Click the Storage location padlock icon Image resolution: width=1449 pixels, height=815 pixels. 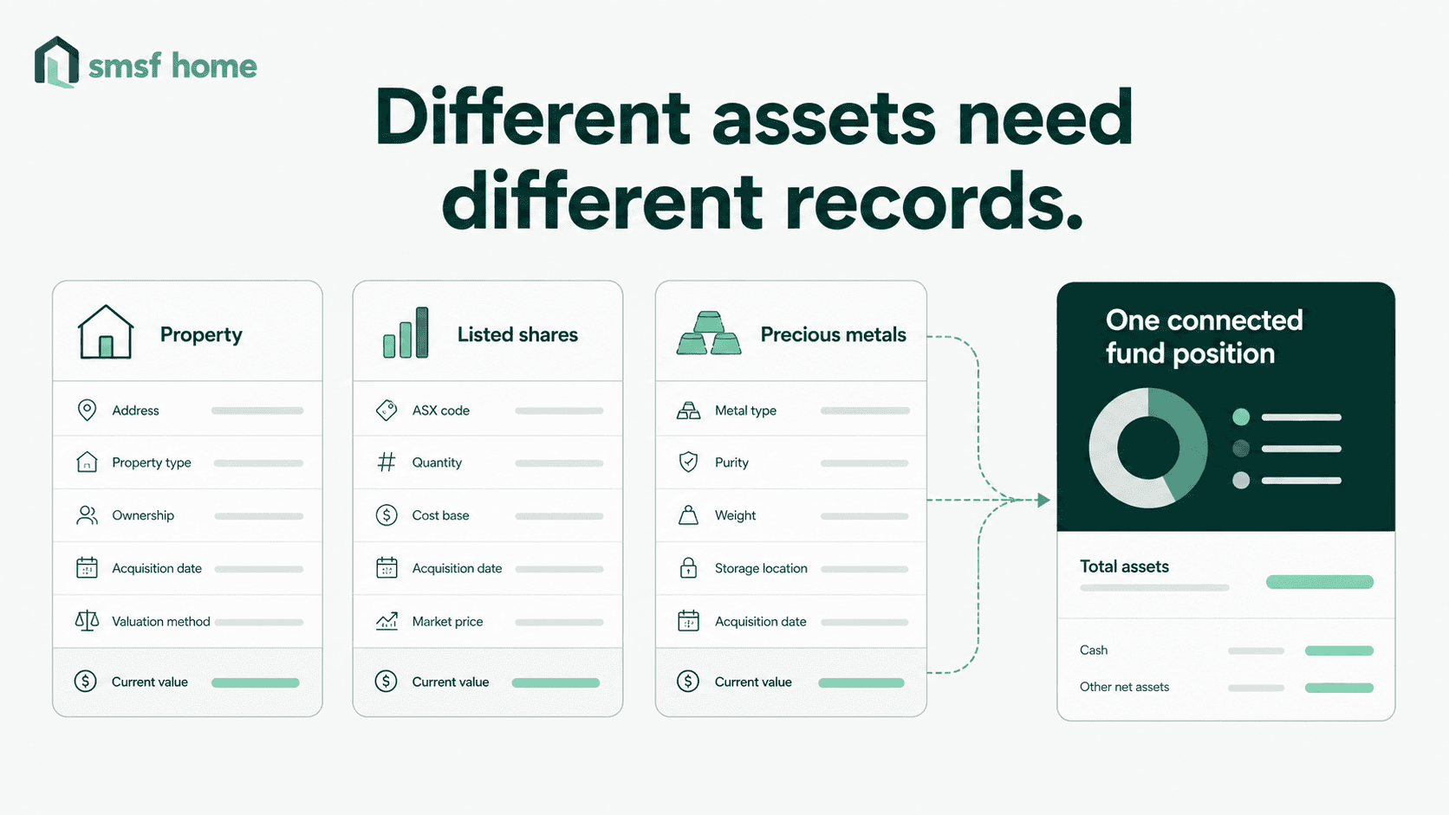point(688,567)
